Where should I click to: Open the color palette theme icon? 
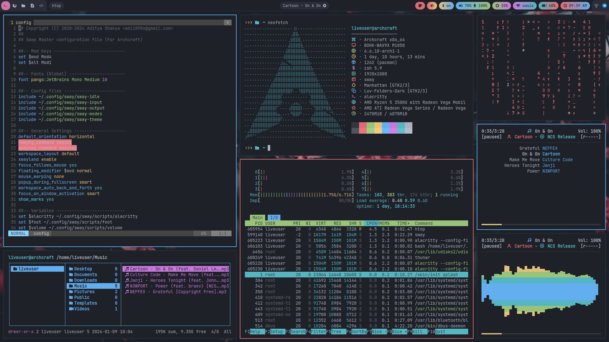click(420, 6)
